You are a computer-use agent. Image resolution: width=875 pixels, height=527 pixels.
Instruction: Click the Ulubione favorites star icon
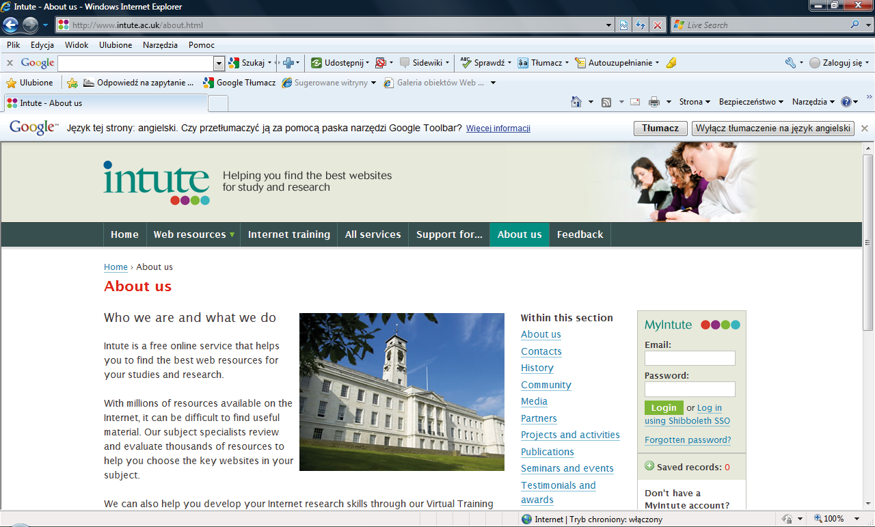[x=11, y=83]
